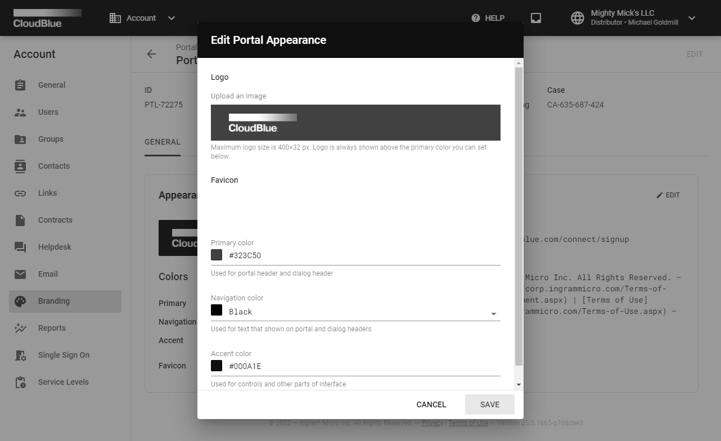Click the Groups folder icon

point(20,139)
